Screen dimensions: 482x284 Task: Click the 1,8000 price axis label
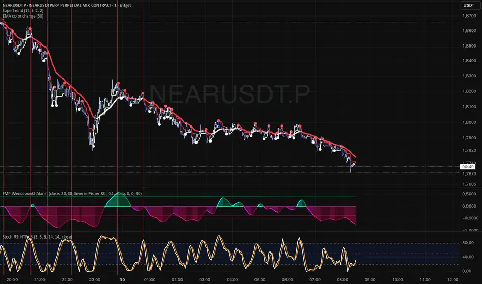[x=469, y=122]
